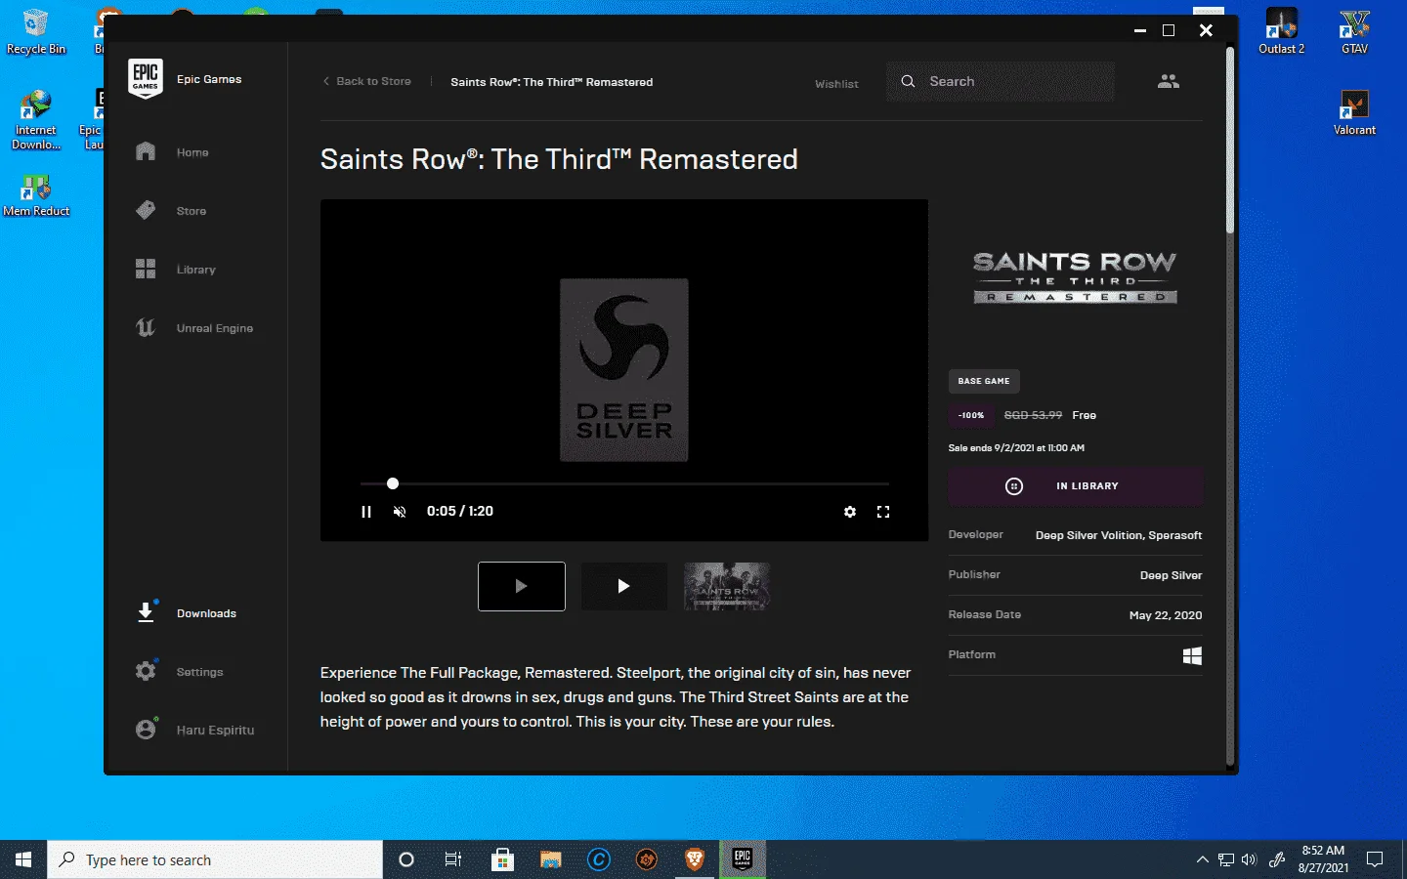Click the Epic Games logo icon
Image resolution: width=1407 pixels, height=879 pixels.
click(x=146, y=78)
